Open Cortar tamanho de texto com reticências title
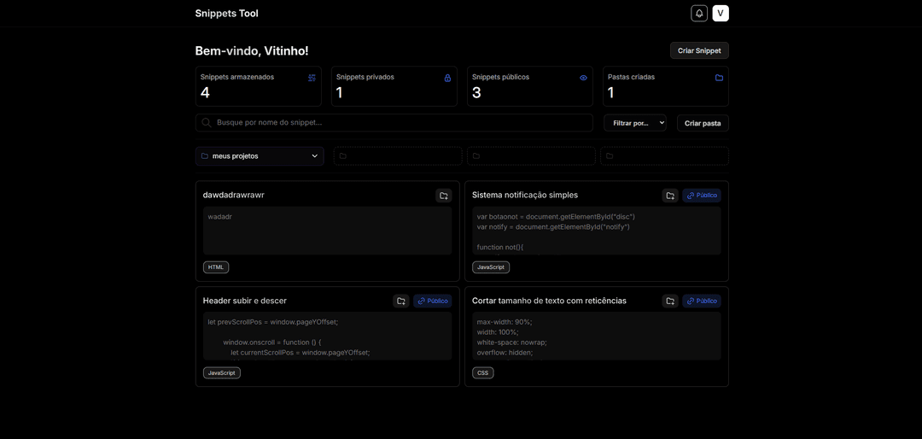The height and width of the screenshot is (439, 922). click(549, 301)
